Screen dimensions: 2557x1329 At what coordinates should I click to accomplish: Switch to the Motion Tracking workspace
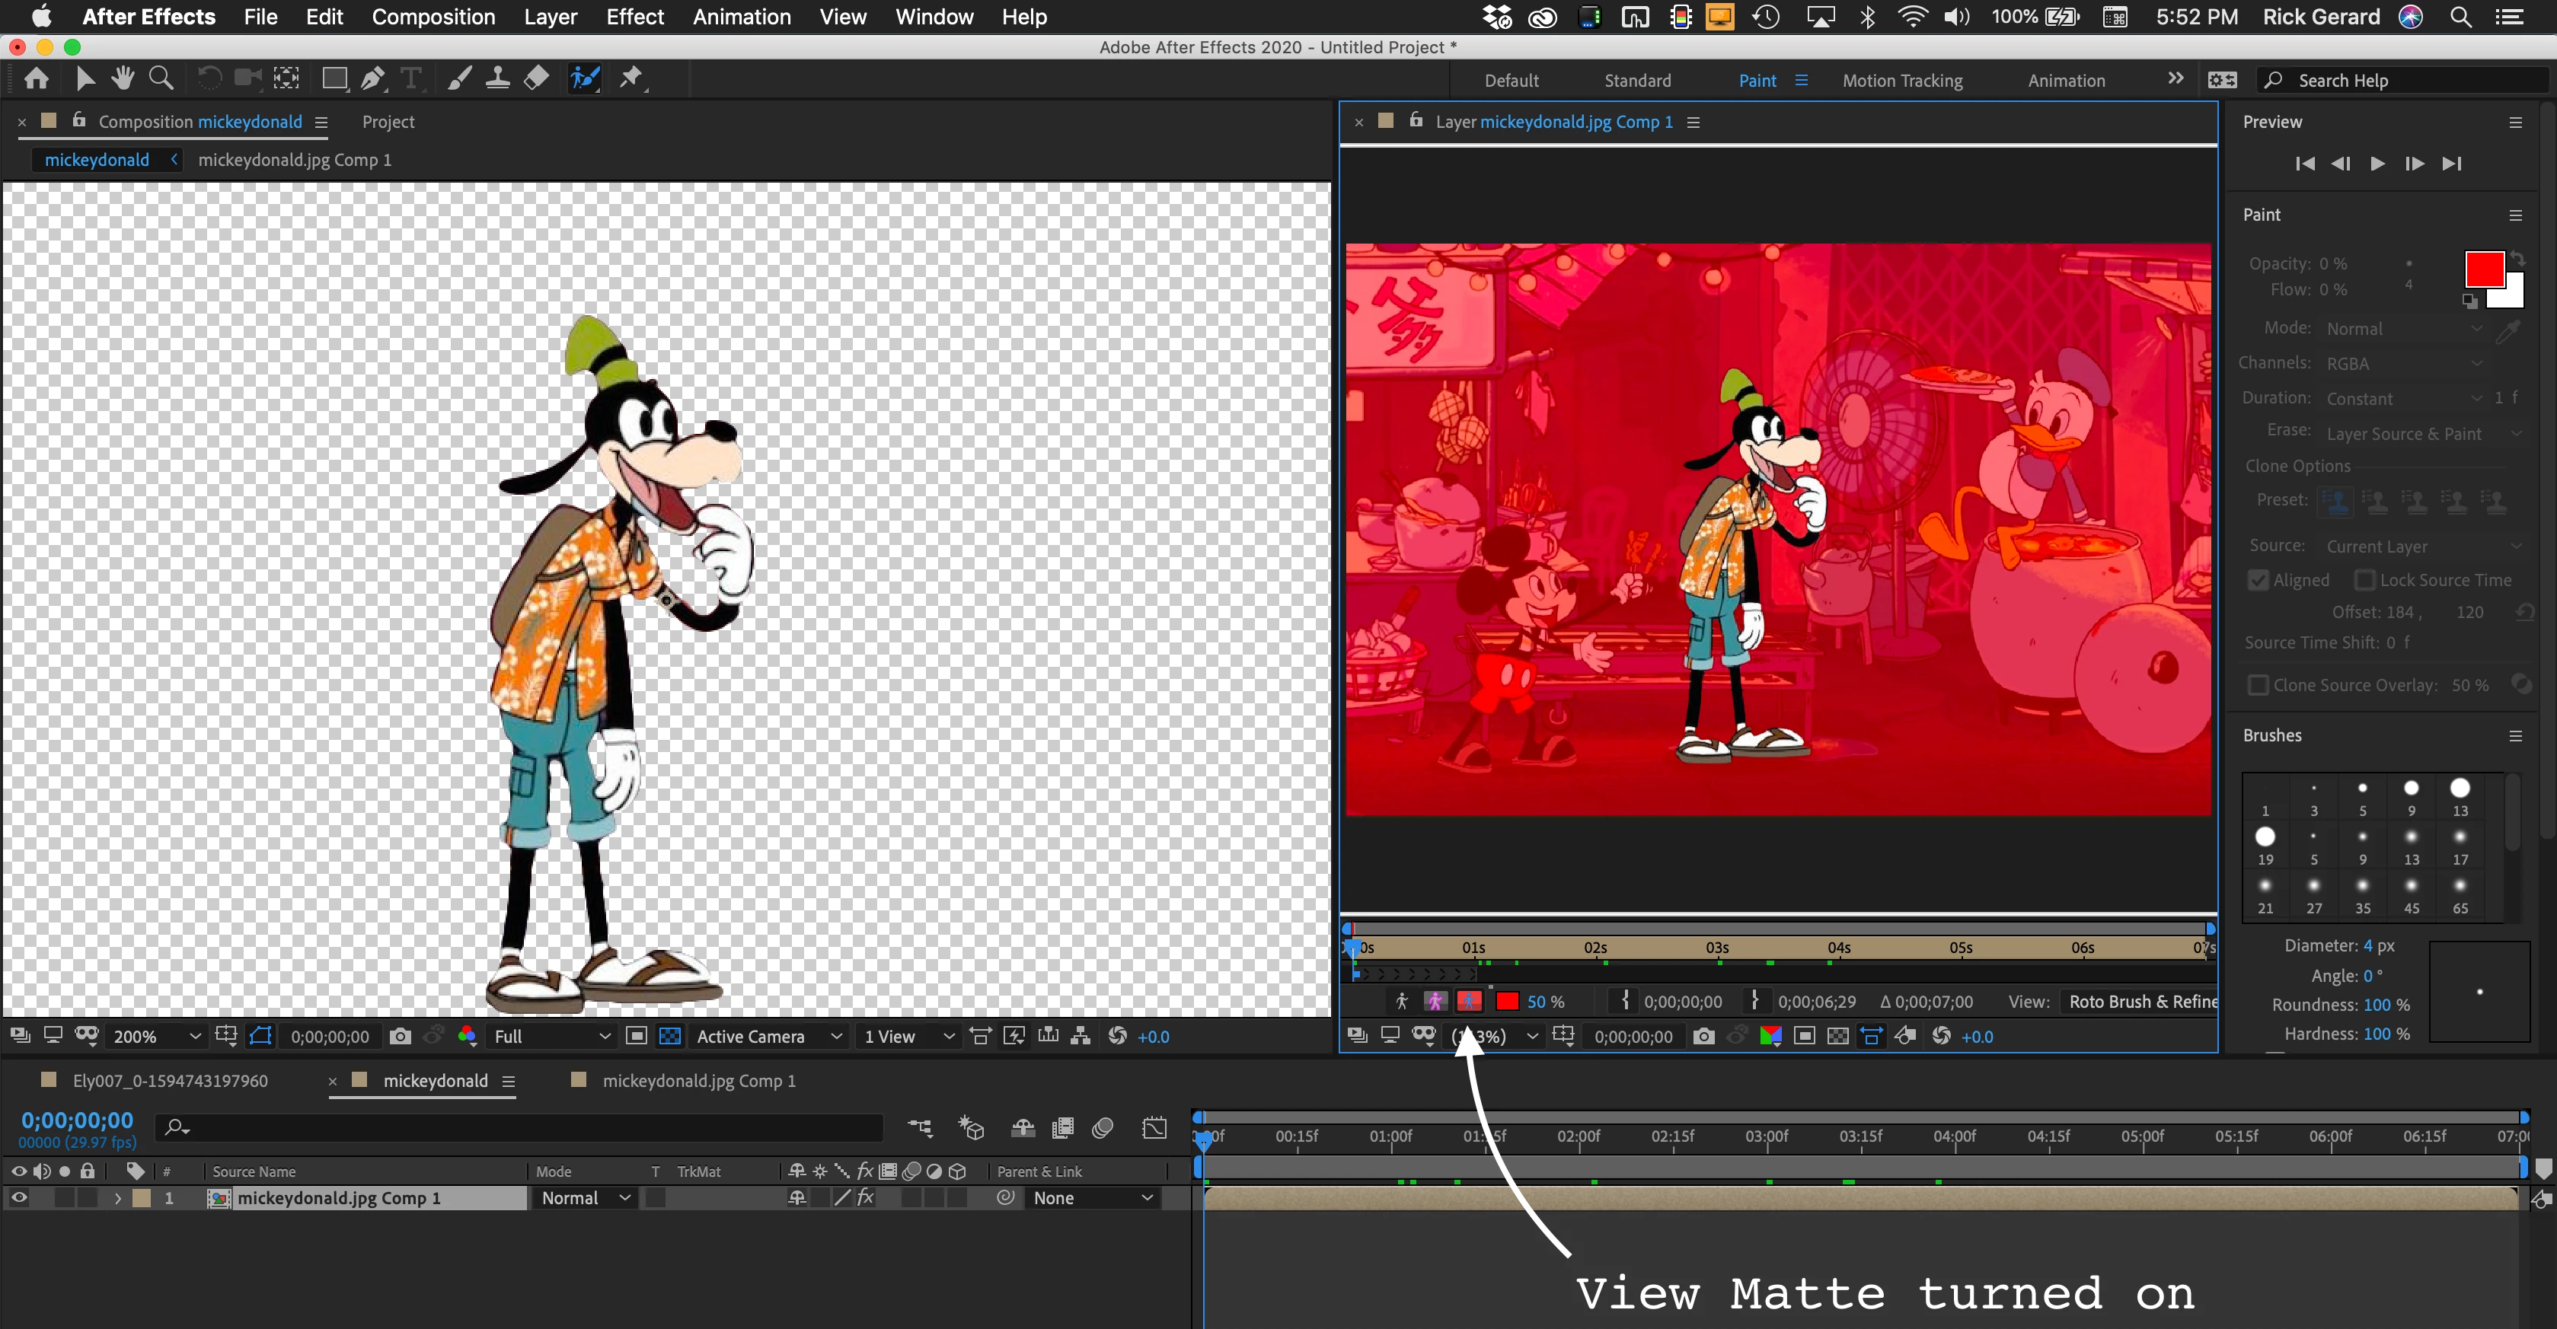[x=1902, y=81]
